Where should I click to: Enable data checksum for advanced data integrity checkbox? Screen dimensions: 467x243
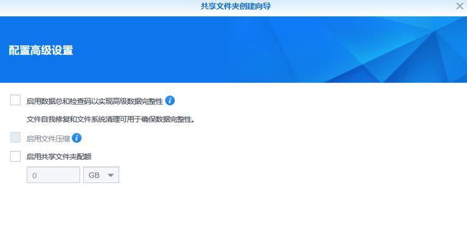click(15, 100)
